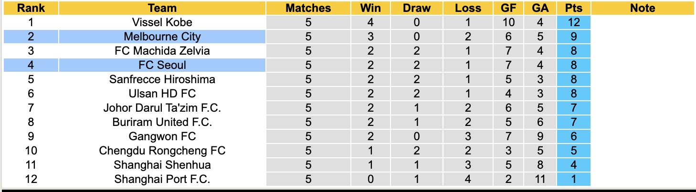Click Vissel Kobe's 12 points cell
This screenshot has height=192, width=696.
tap(573, 22)
